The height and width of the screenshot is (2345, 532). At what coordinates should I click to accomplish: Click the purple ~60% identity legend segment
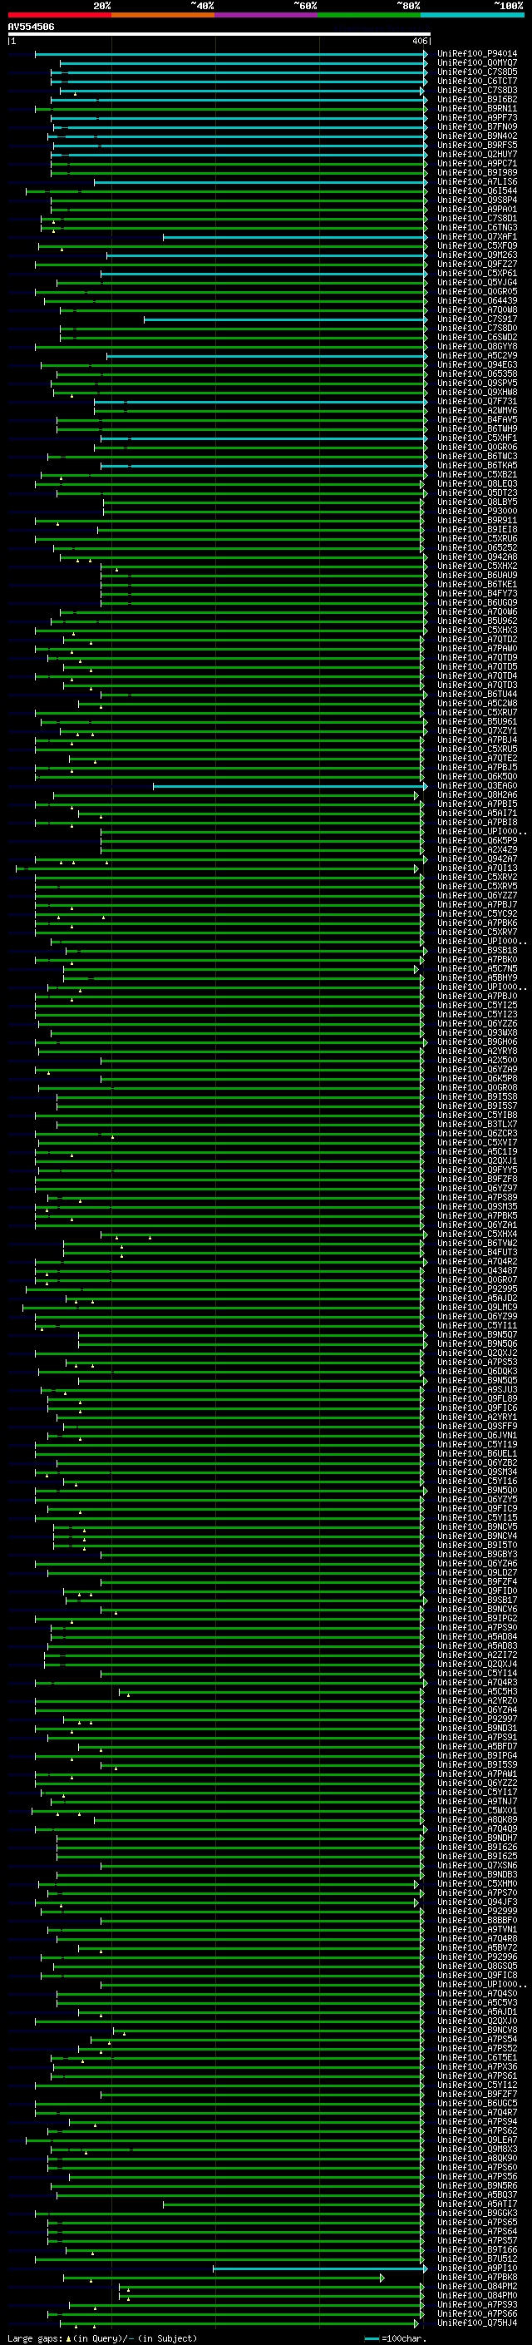[267, 15]
